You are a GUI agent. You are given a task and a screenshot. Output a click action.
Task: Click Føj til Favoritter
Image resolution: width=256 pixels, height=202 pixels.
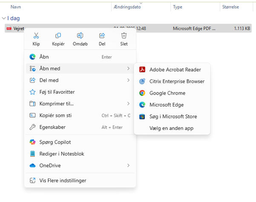pyautogui.click(x=57, y=92)
